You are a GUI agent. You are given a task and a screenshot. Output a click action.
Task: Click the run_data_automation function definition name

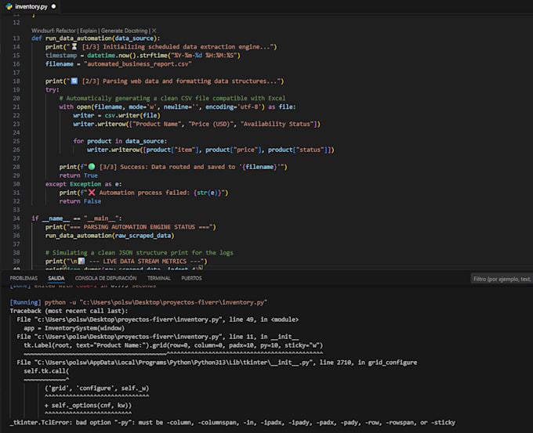pyautogui.click(x=78, y=38)
